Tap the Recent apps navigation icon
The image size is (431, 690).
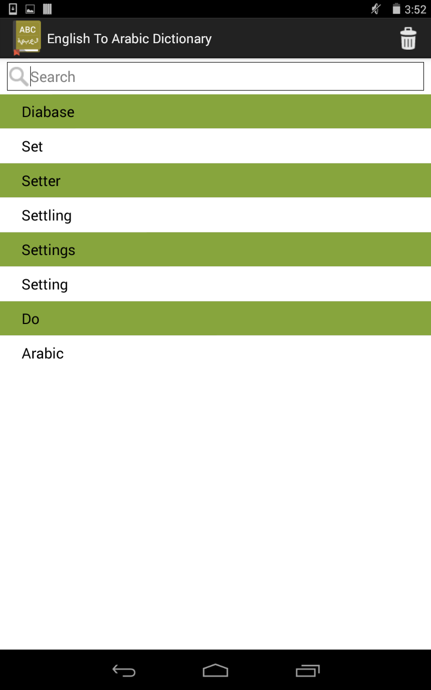coord(308,671)
